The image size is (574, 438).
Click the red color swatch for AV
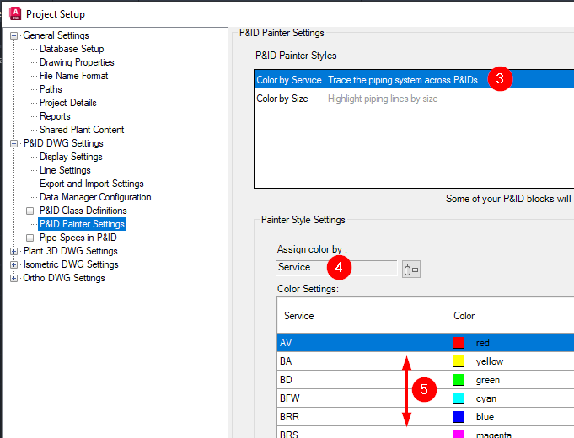click(x=459, y=343)
